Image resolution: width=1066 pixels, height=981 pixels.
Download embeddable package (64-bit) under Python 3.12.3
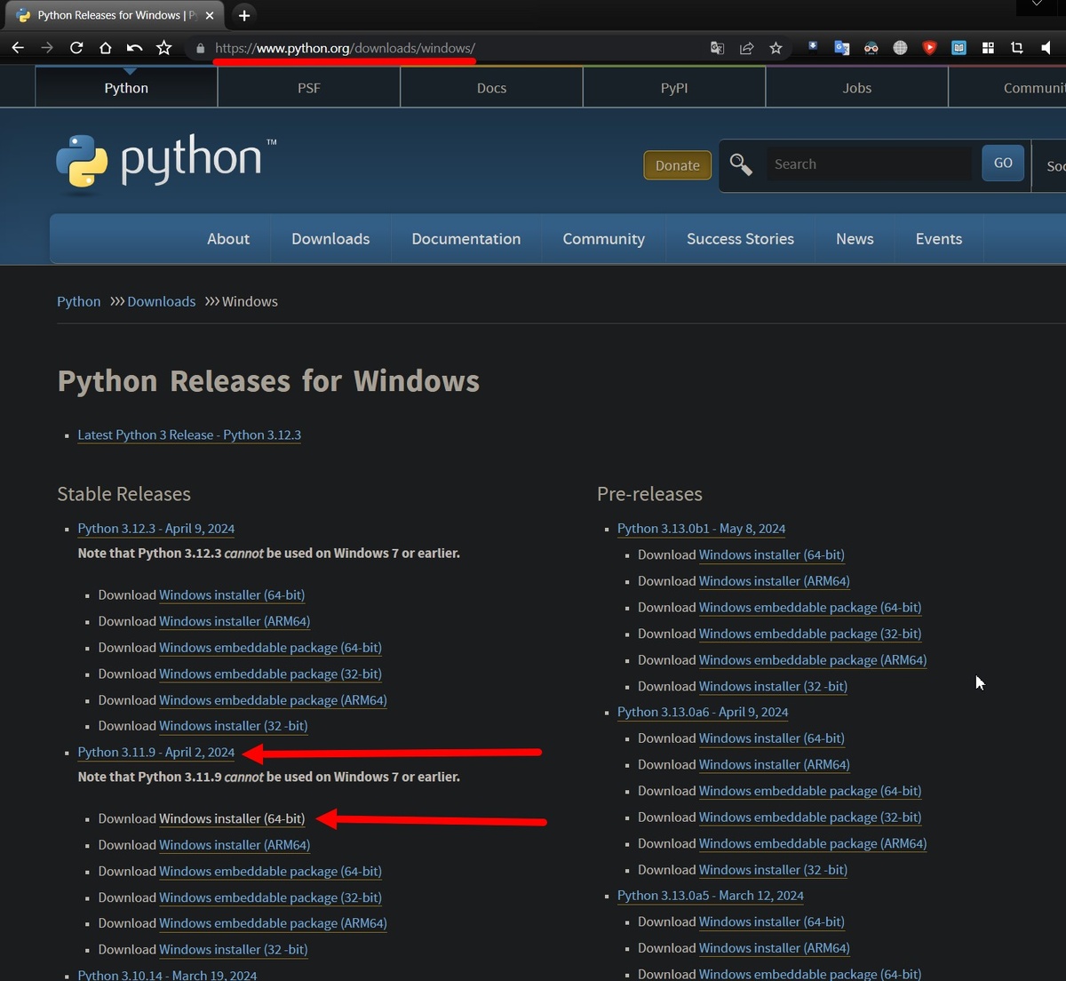(x=270, y=648)
